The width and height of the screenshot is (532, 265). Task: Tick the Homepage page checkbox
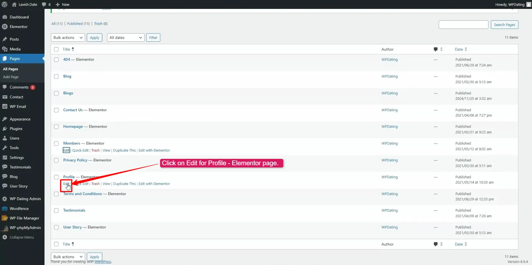point(56,127)
